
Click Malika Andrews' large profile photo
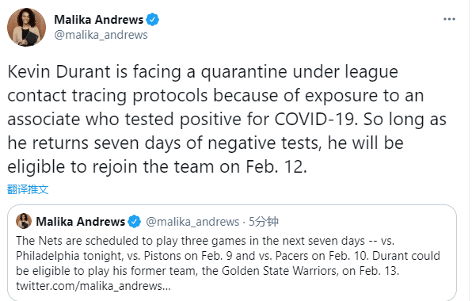tap(26, 27)
